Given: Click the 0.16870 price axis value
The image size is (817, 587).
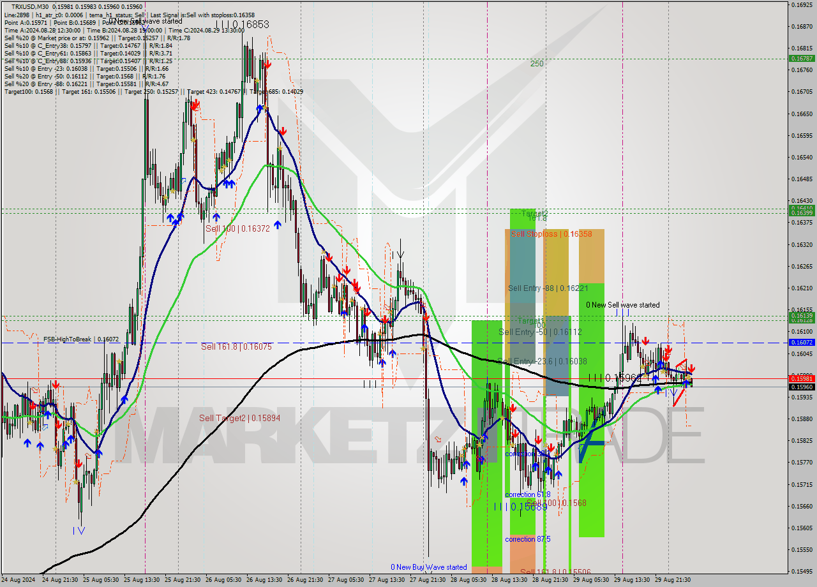Looking at the screenshot, I should click(802, 27).
